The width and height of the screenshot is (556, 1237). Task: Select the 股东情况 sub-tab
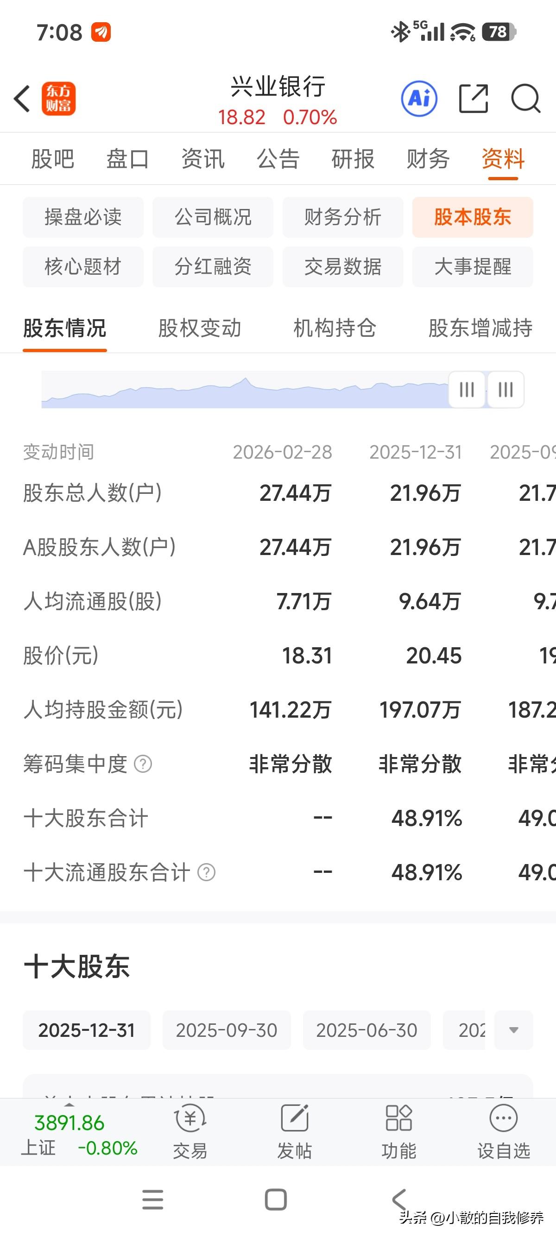(x=65, y=328)
